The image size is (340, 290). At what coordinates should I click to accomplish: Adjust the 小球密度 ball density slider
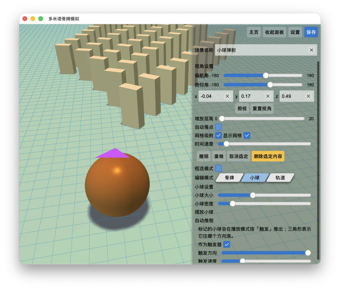click(x=264, y=204)
